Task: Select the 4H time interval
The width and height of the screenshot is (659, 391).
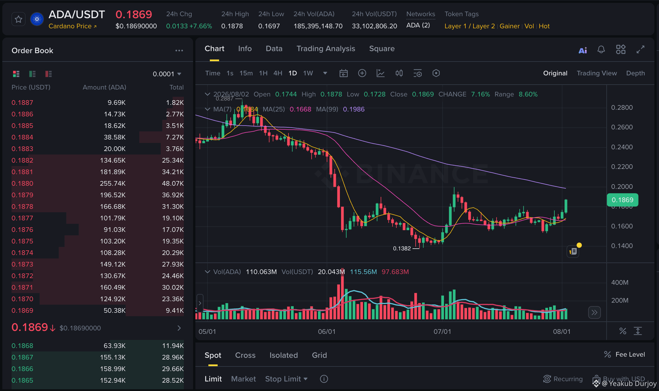Action: pos(278,73)
